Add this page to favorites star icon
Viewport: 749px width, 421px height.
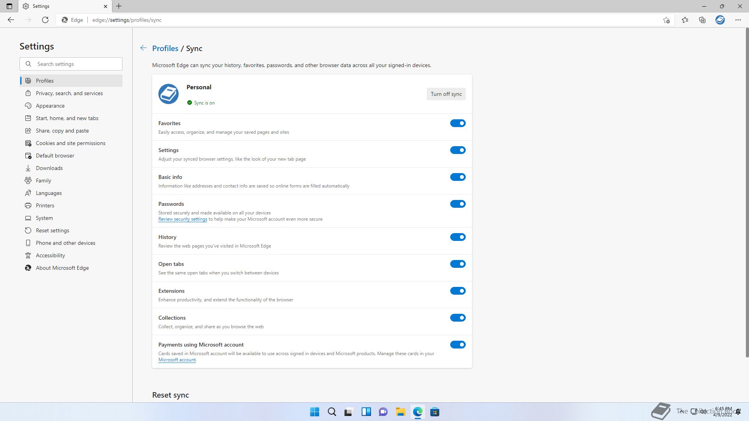point(666,20)
